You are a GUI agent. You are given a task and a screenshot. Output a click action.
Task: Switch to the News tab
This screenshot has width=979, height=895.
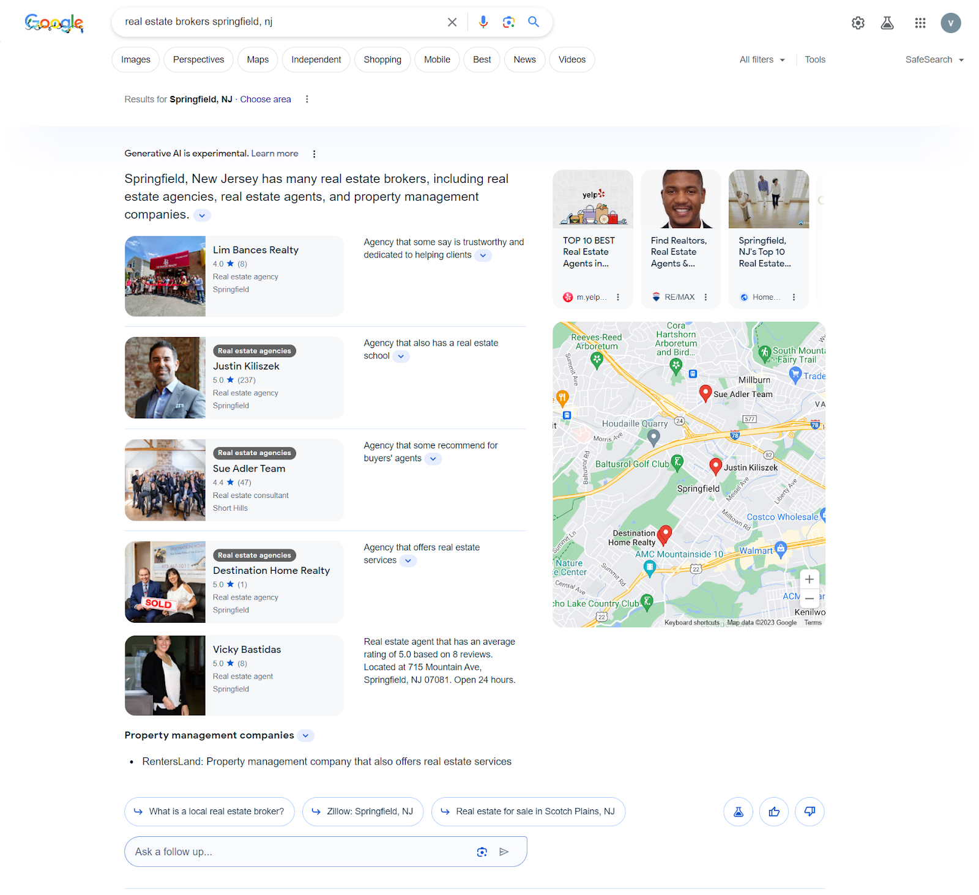pyautogui.click(x=525, y=60)
